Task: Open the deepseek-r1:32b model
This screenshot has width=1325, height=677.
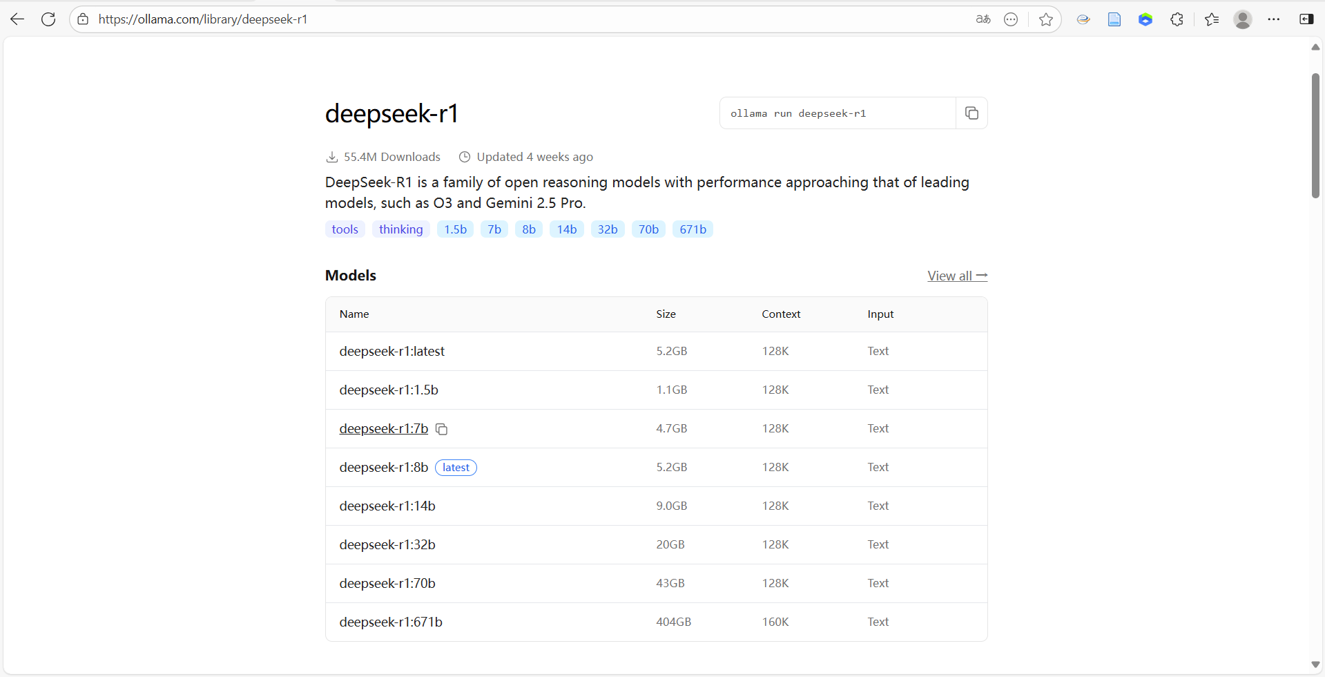Action: pos(387,544)
